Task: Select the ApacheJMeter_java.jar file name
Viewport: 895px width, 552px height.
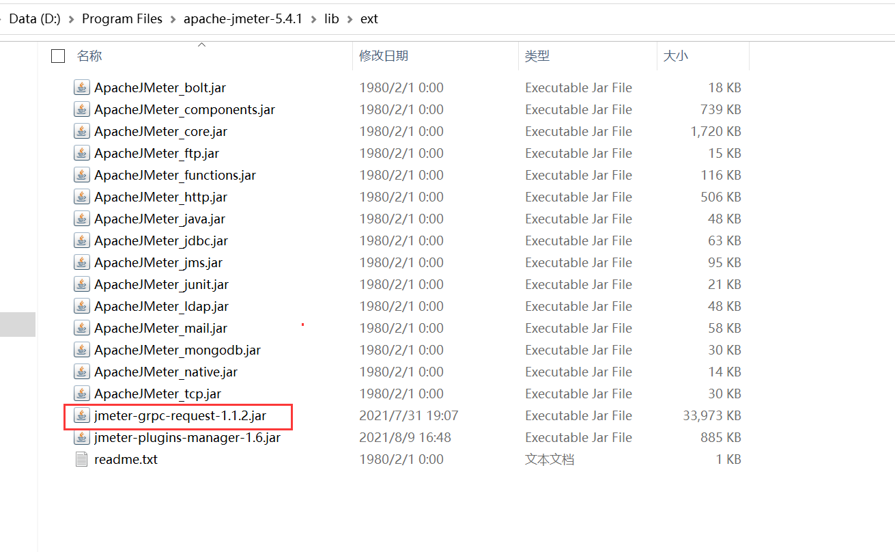Action: point(160,219)
